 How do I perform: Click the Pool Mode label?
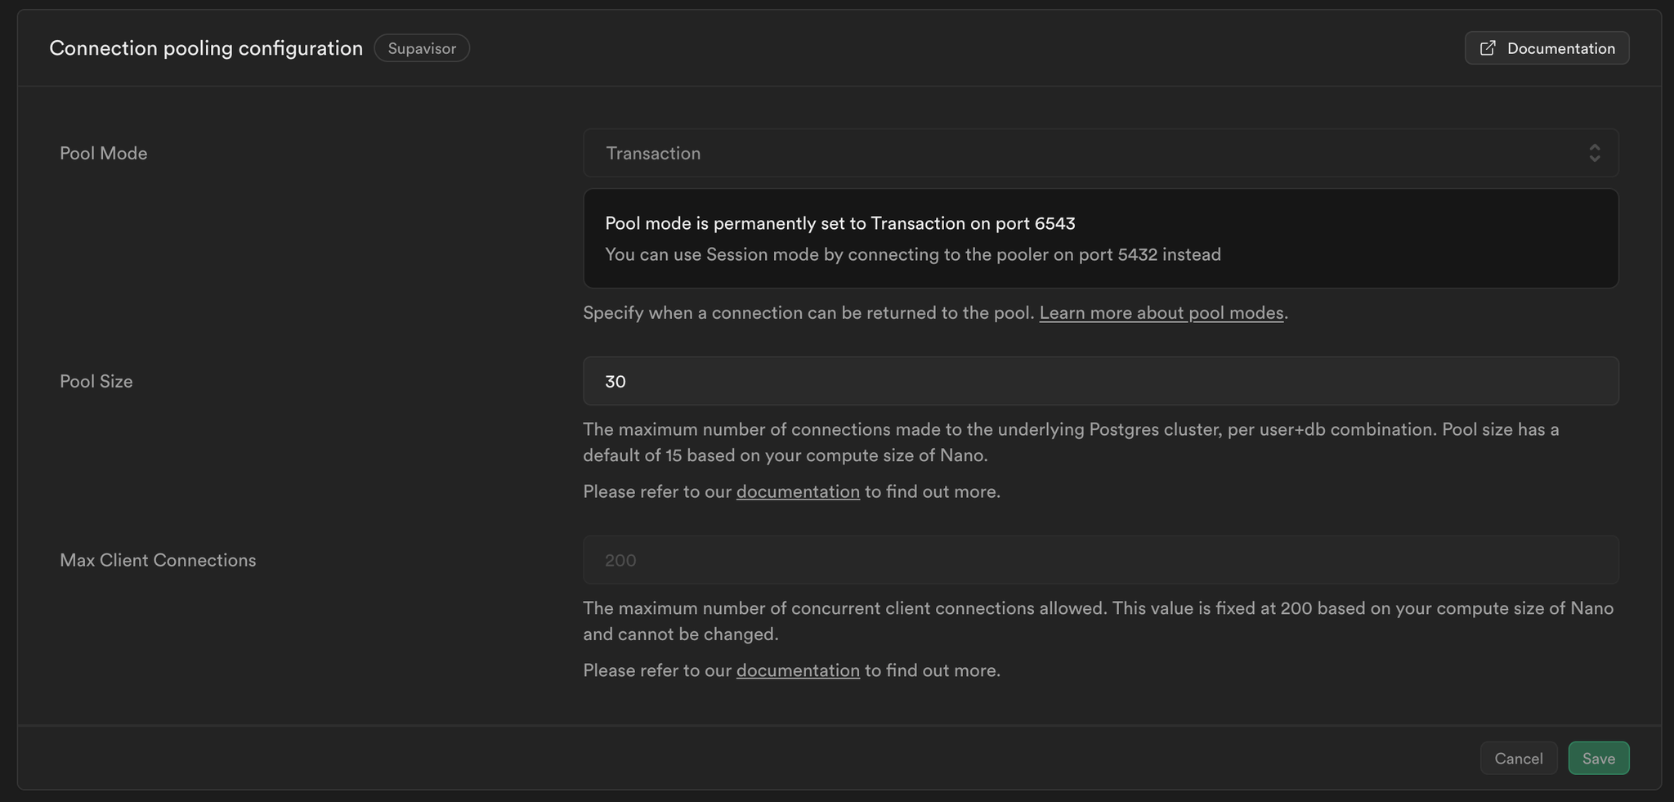[104, 153]
